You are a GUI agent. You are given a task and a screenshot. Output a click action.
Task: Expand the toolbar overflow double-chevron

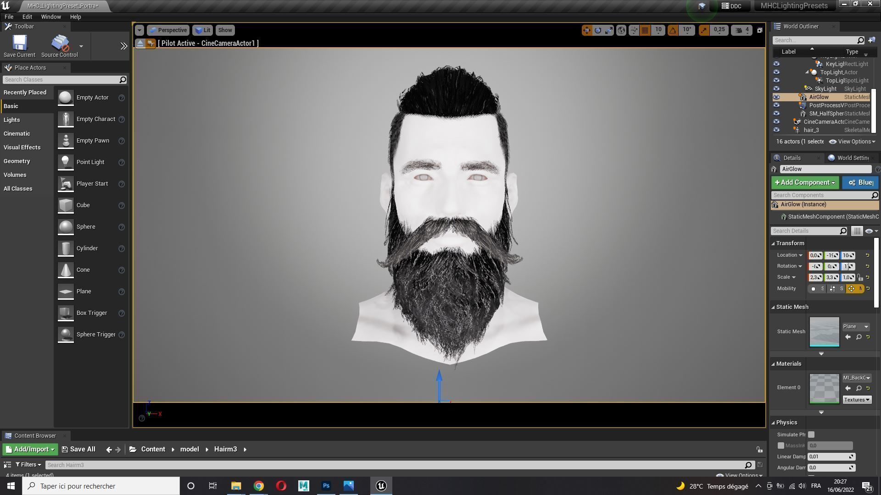pos(123,46)
